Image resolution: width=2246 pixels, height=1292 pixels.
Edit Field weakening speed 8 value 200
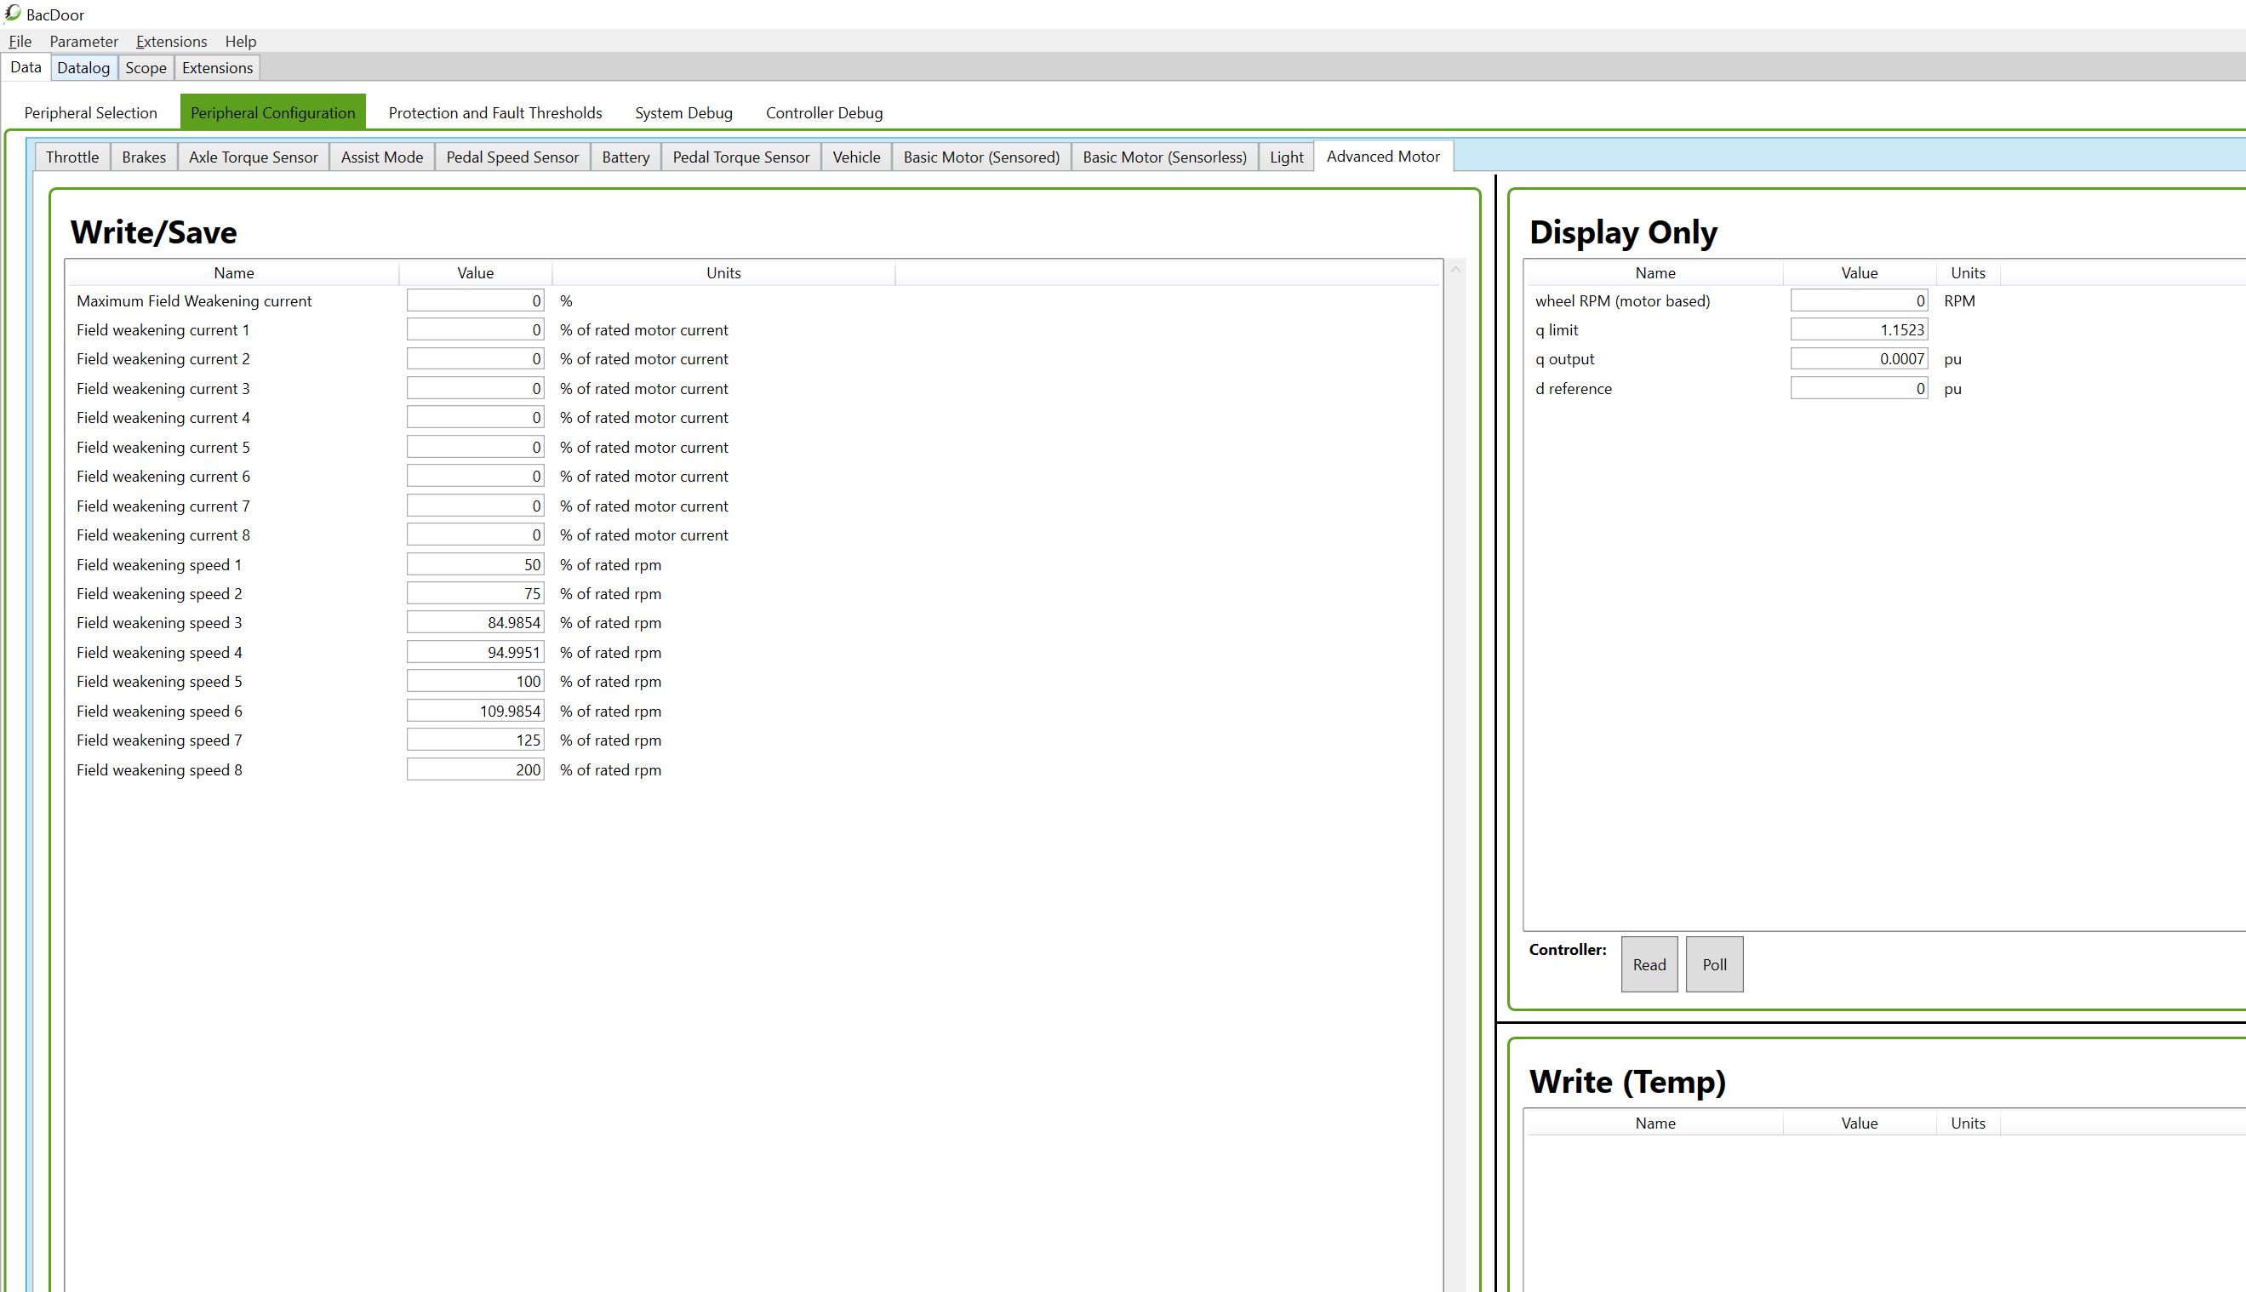click(476, 769)
